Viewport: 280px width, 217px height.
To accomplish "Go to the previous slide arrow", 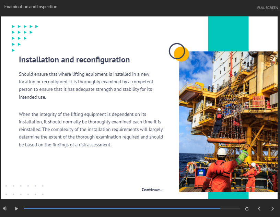I will [259, 208].
